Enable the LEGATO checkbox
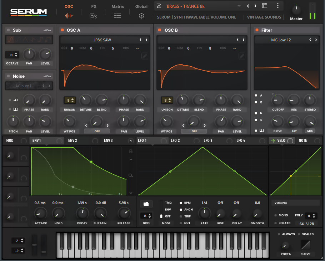 pos(275,223)
